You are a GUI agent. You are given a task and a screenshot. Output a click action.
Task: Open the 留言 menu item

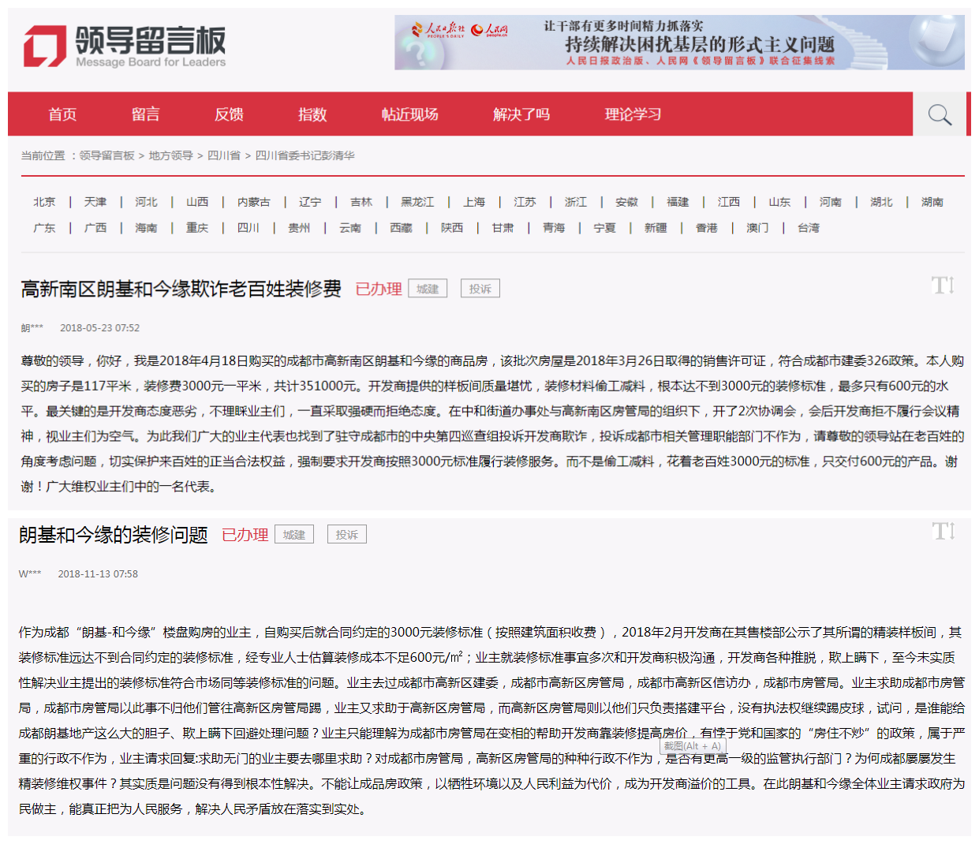point(146,114)
